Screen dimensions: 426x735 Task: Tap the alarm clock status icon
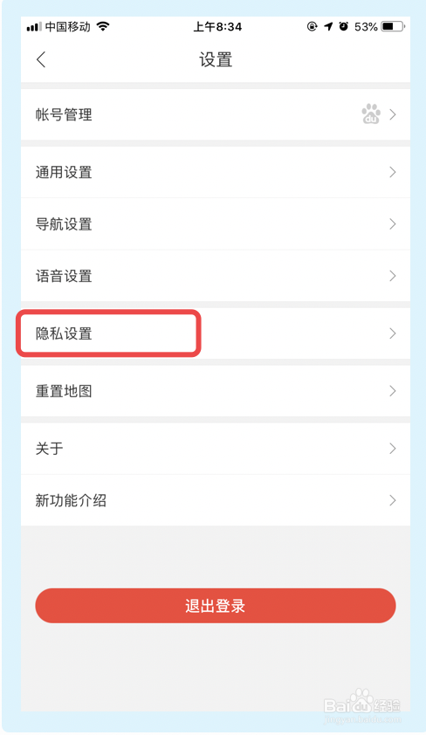coord(344,27)
